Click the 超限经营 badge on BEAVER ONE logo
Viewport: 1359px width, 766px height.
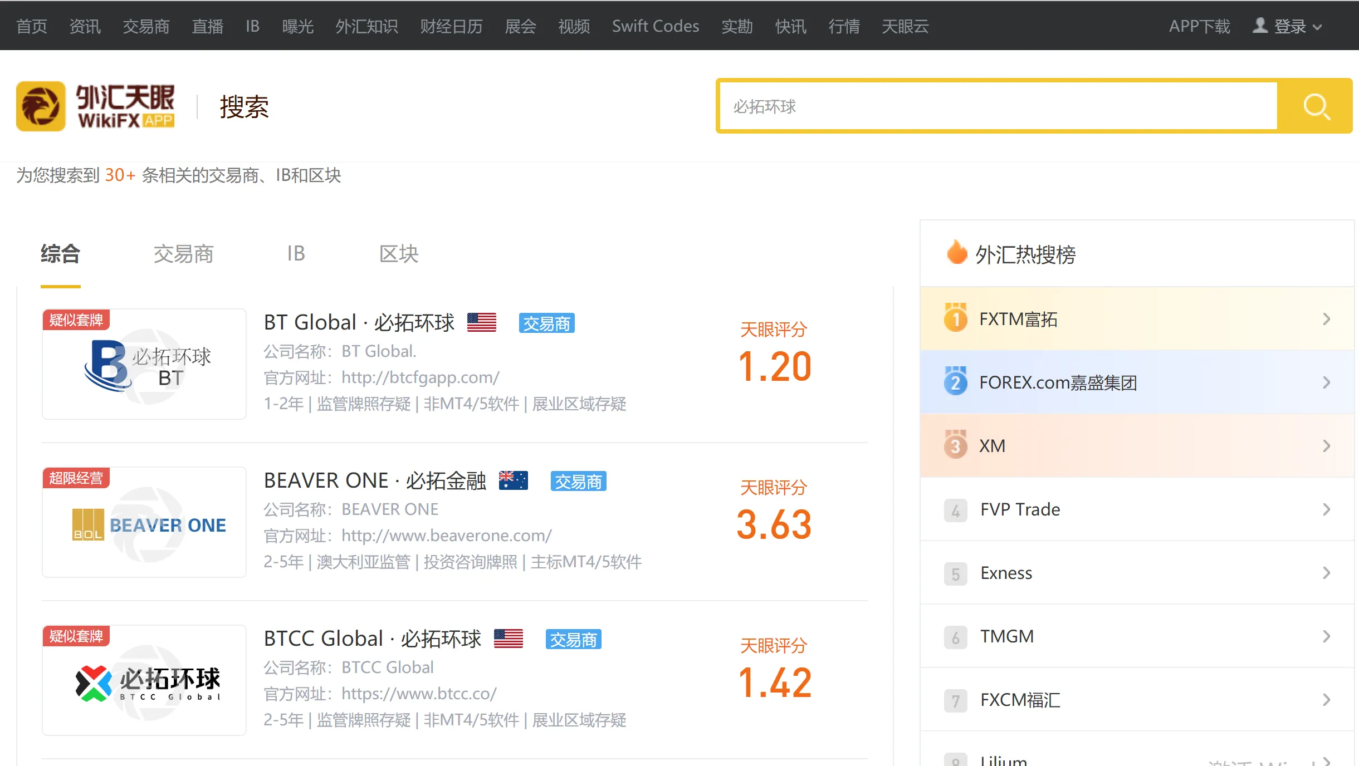click(x=76, y=478)
